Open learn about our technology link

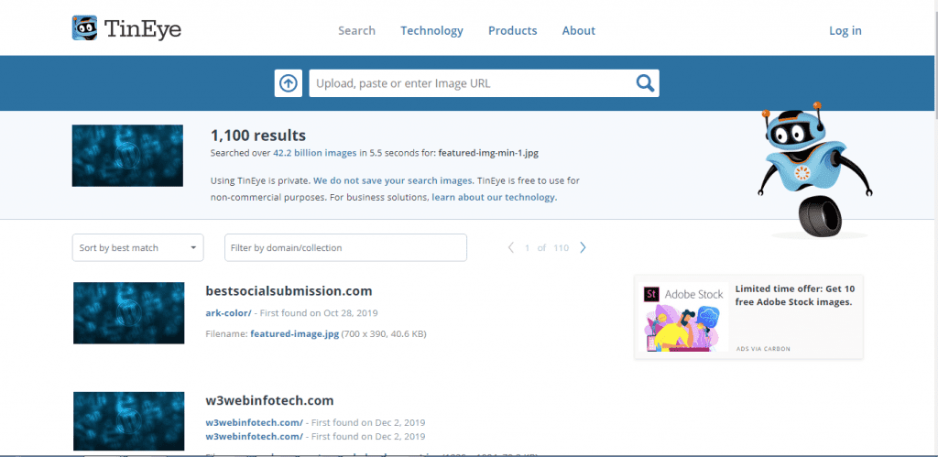pyautogui.click(x=493, y=197)
